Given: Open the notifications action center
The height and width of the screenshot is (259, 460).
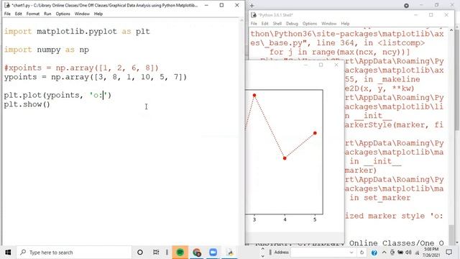Looking at the screenshot, I should (448, 253).
